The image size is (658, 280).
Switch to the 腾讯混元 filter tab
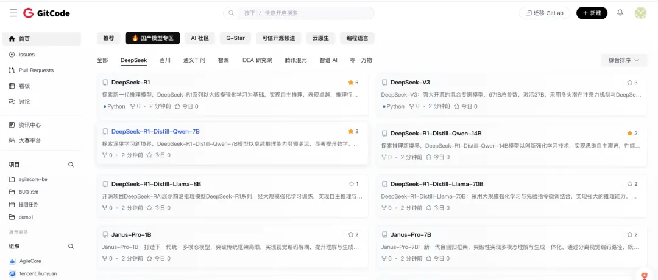point(296,60)
